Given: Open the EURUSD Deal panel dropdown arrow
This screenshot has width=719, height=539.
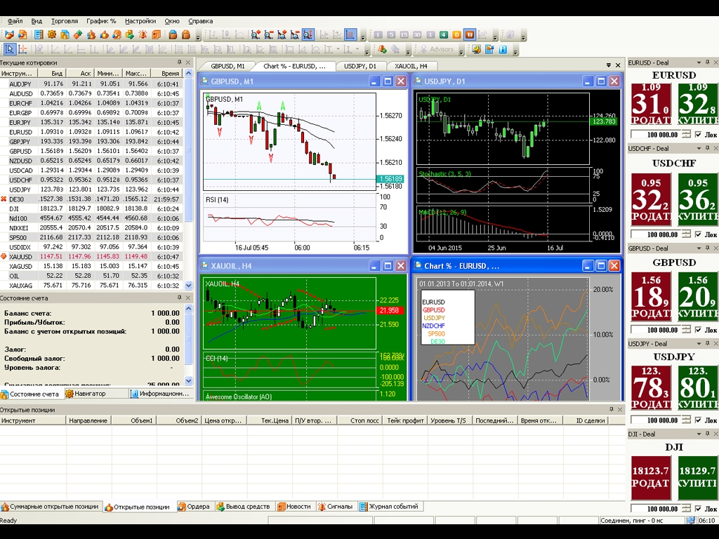Looking at the screenshot, I should [699, 63].
